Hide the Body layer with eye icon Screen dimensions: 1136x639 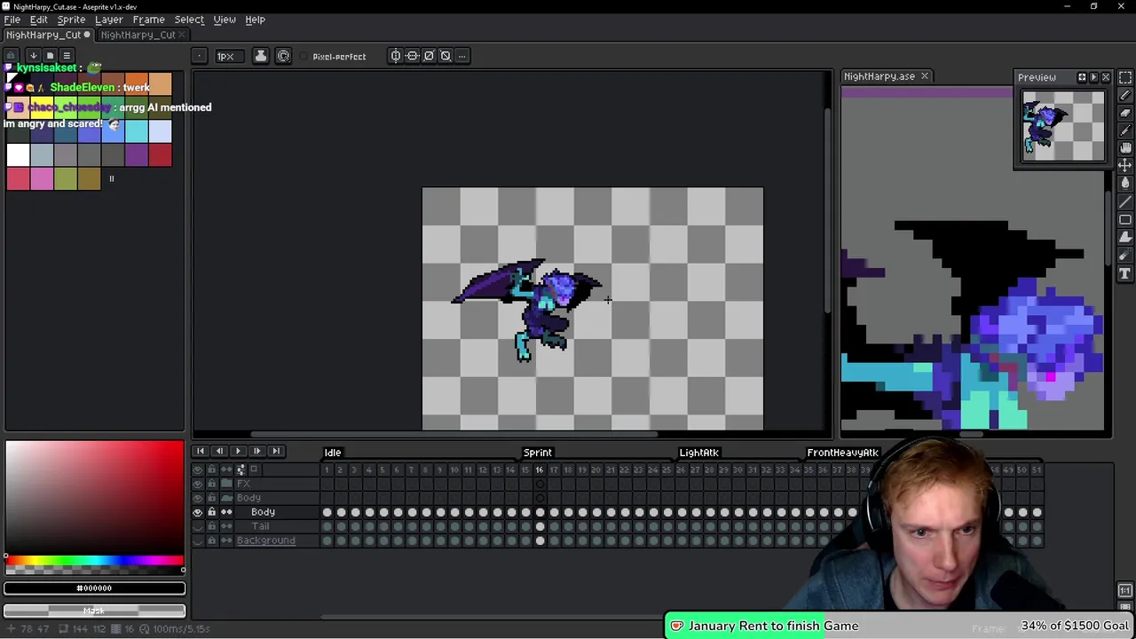198,512
